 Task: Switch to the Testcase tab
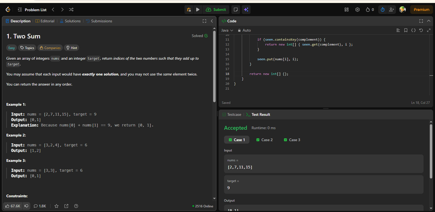232,114
